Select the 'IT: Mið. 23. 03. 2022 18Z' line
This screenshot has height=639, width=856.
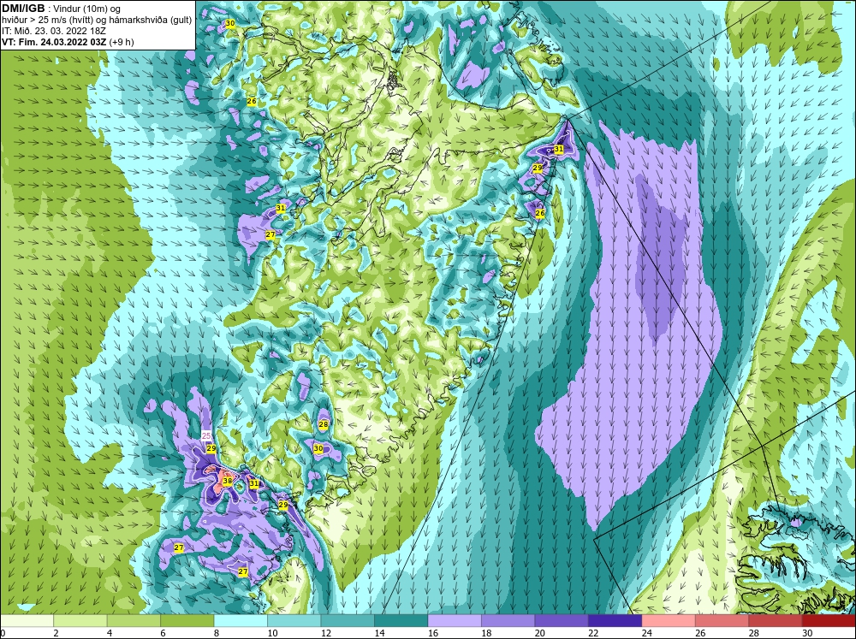click(x=54, y=31)
